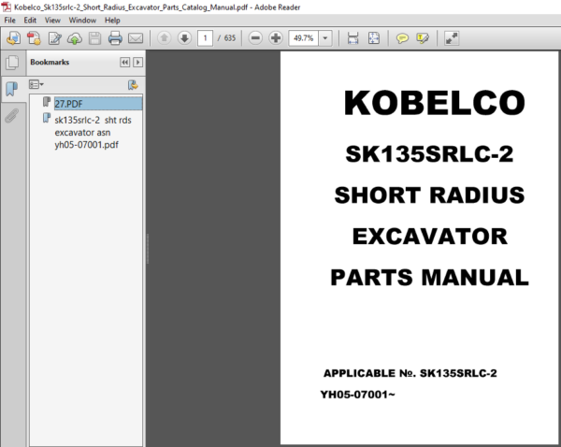This screenshot has width=561, height=447.
Task: Click the upload to cloud icon
Action: click(75, 38)
